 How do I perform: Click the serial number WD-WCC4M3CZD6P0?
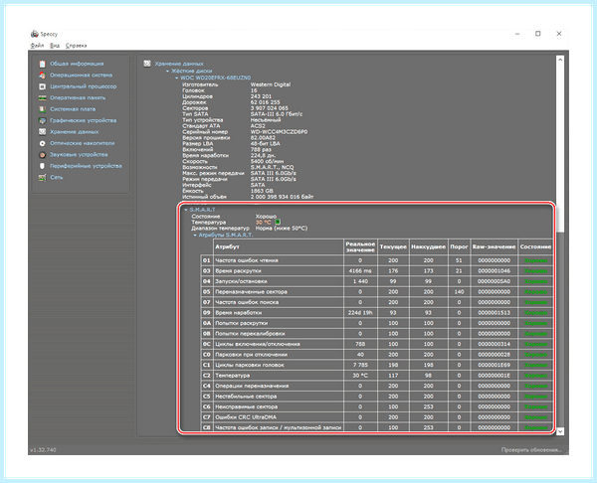coord(279,132)
